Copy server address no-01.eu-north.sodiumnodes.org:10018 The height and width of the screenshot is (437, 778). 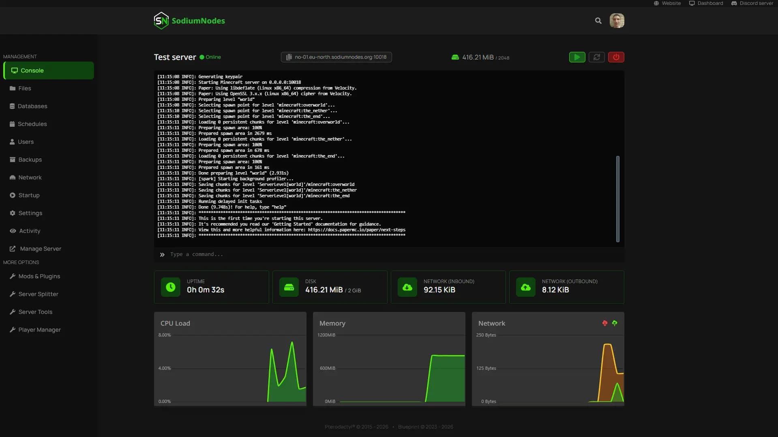click(x=336, y=57)
